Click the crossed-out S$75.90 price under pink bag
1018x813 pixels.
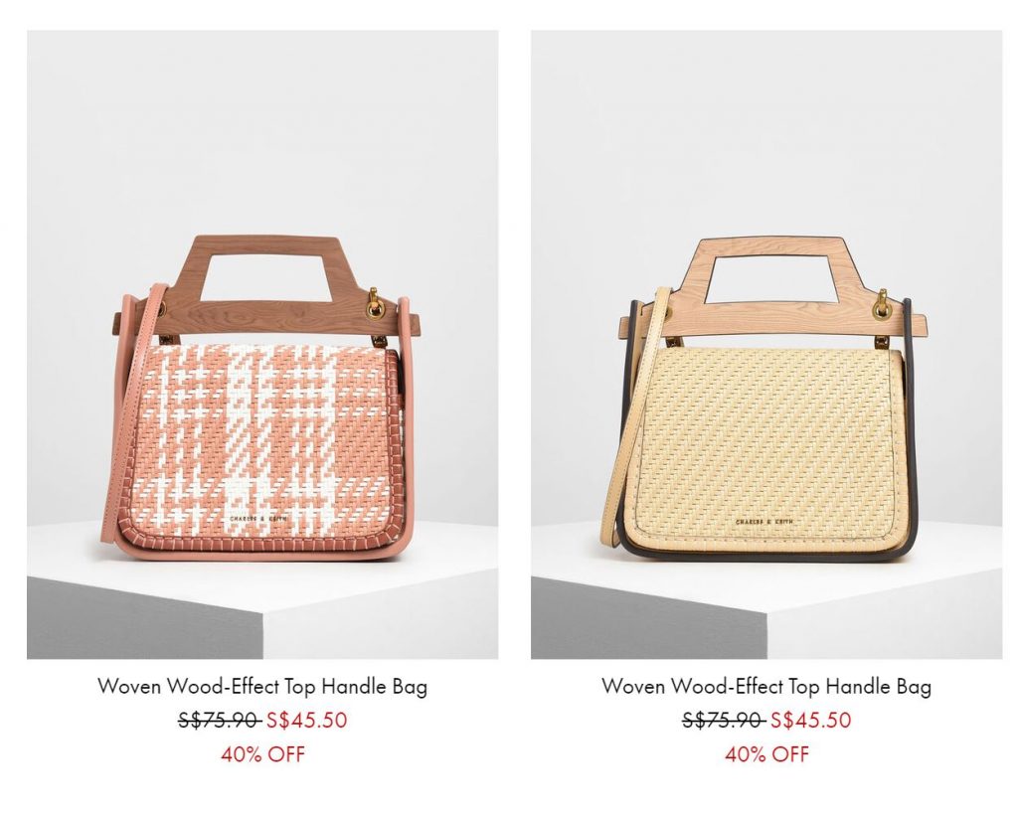220,720
